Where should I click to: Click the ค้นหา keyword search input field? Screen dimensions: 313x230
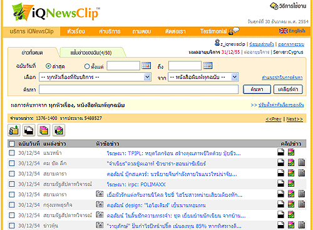[x=138, y=90]
